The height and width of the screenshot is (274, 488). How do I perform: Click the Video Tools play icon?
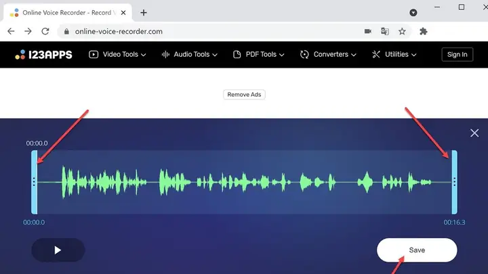[x=94, y=54]
